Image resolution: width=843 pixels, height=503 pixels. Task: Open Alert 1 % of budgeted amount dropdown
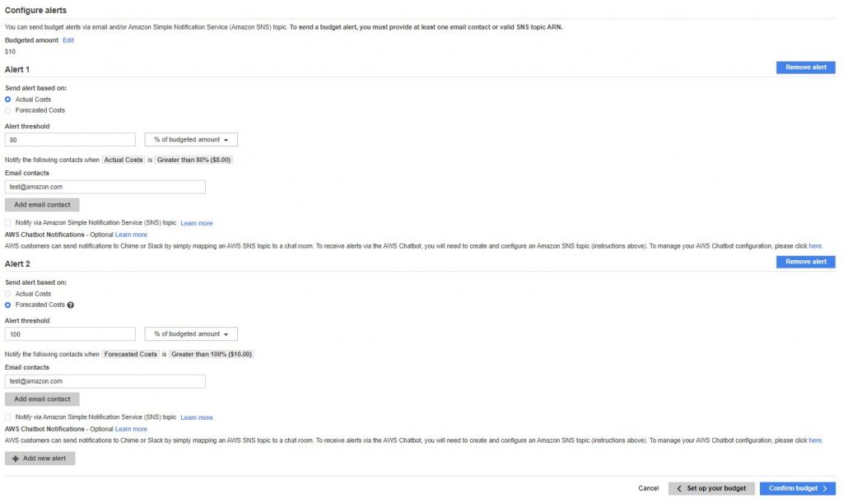pos(191,140)
